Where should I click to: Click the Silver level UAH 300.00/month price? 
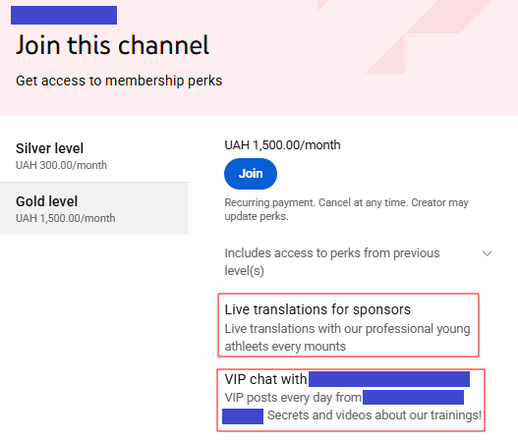click(x=62, y=165)
